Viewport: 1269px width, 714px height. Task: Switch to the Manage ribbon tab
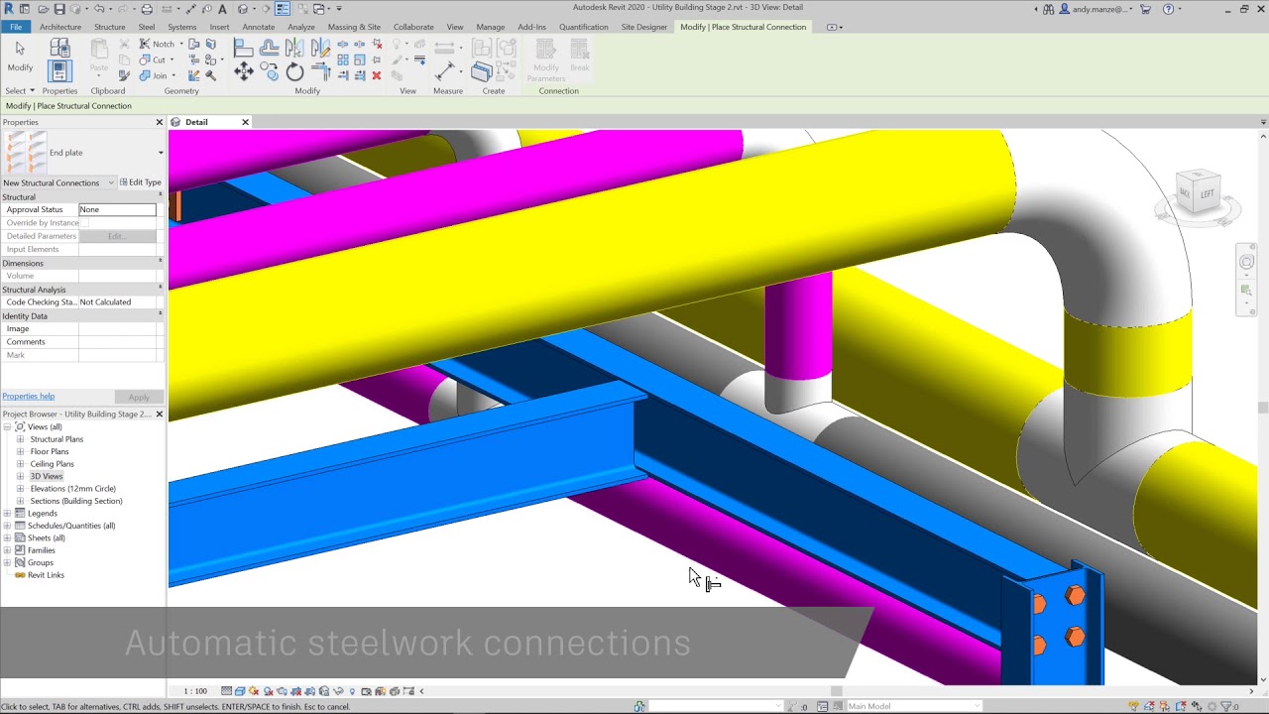pos(491,27)
